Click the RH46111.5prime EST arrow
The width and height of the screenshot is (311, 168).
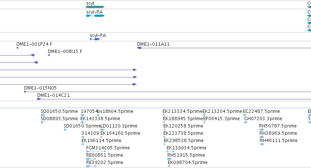262,144
